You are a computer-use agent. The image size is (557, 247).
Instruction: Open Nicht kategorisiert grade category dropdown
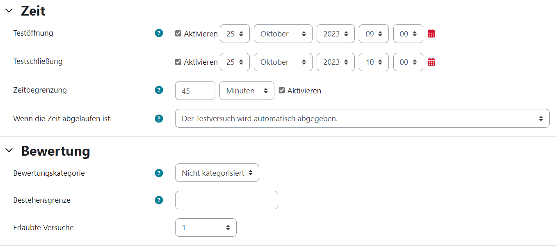[x=217, y=173]
